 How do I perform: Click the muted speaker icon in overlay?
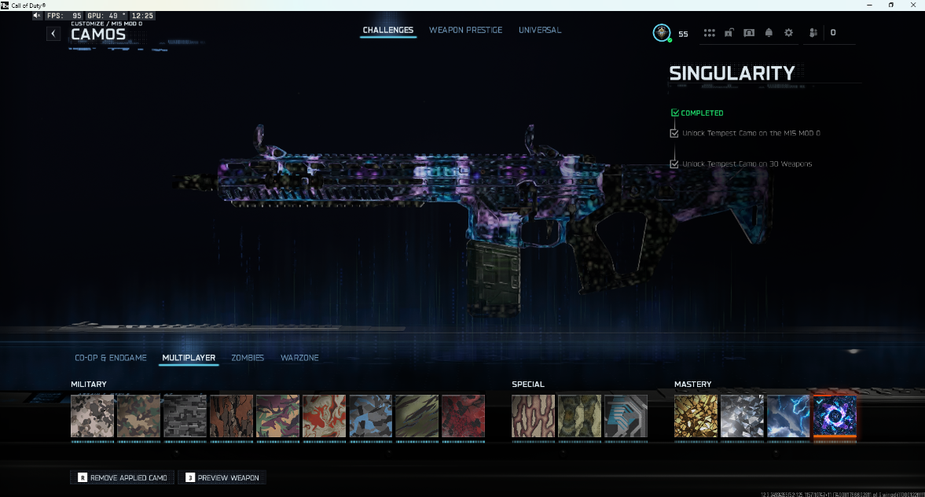(x=37, y=16)
